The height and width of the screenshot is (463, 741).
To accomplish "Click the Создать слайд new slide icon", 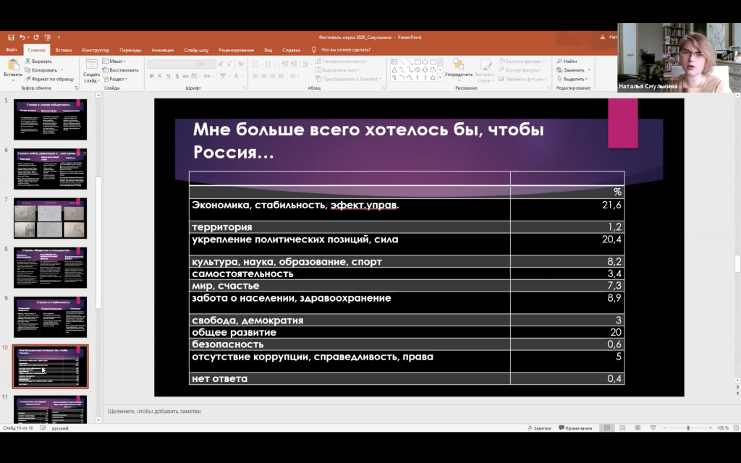I will click(92, 66).
